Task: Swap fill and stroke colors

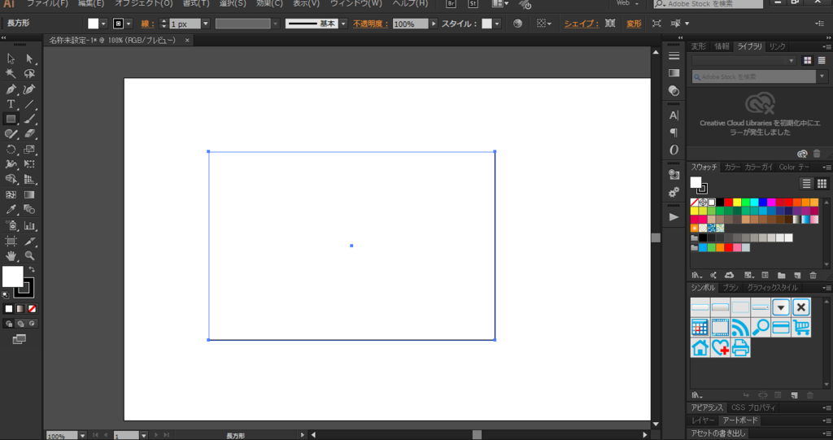Action: 32,269
